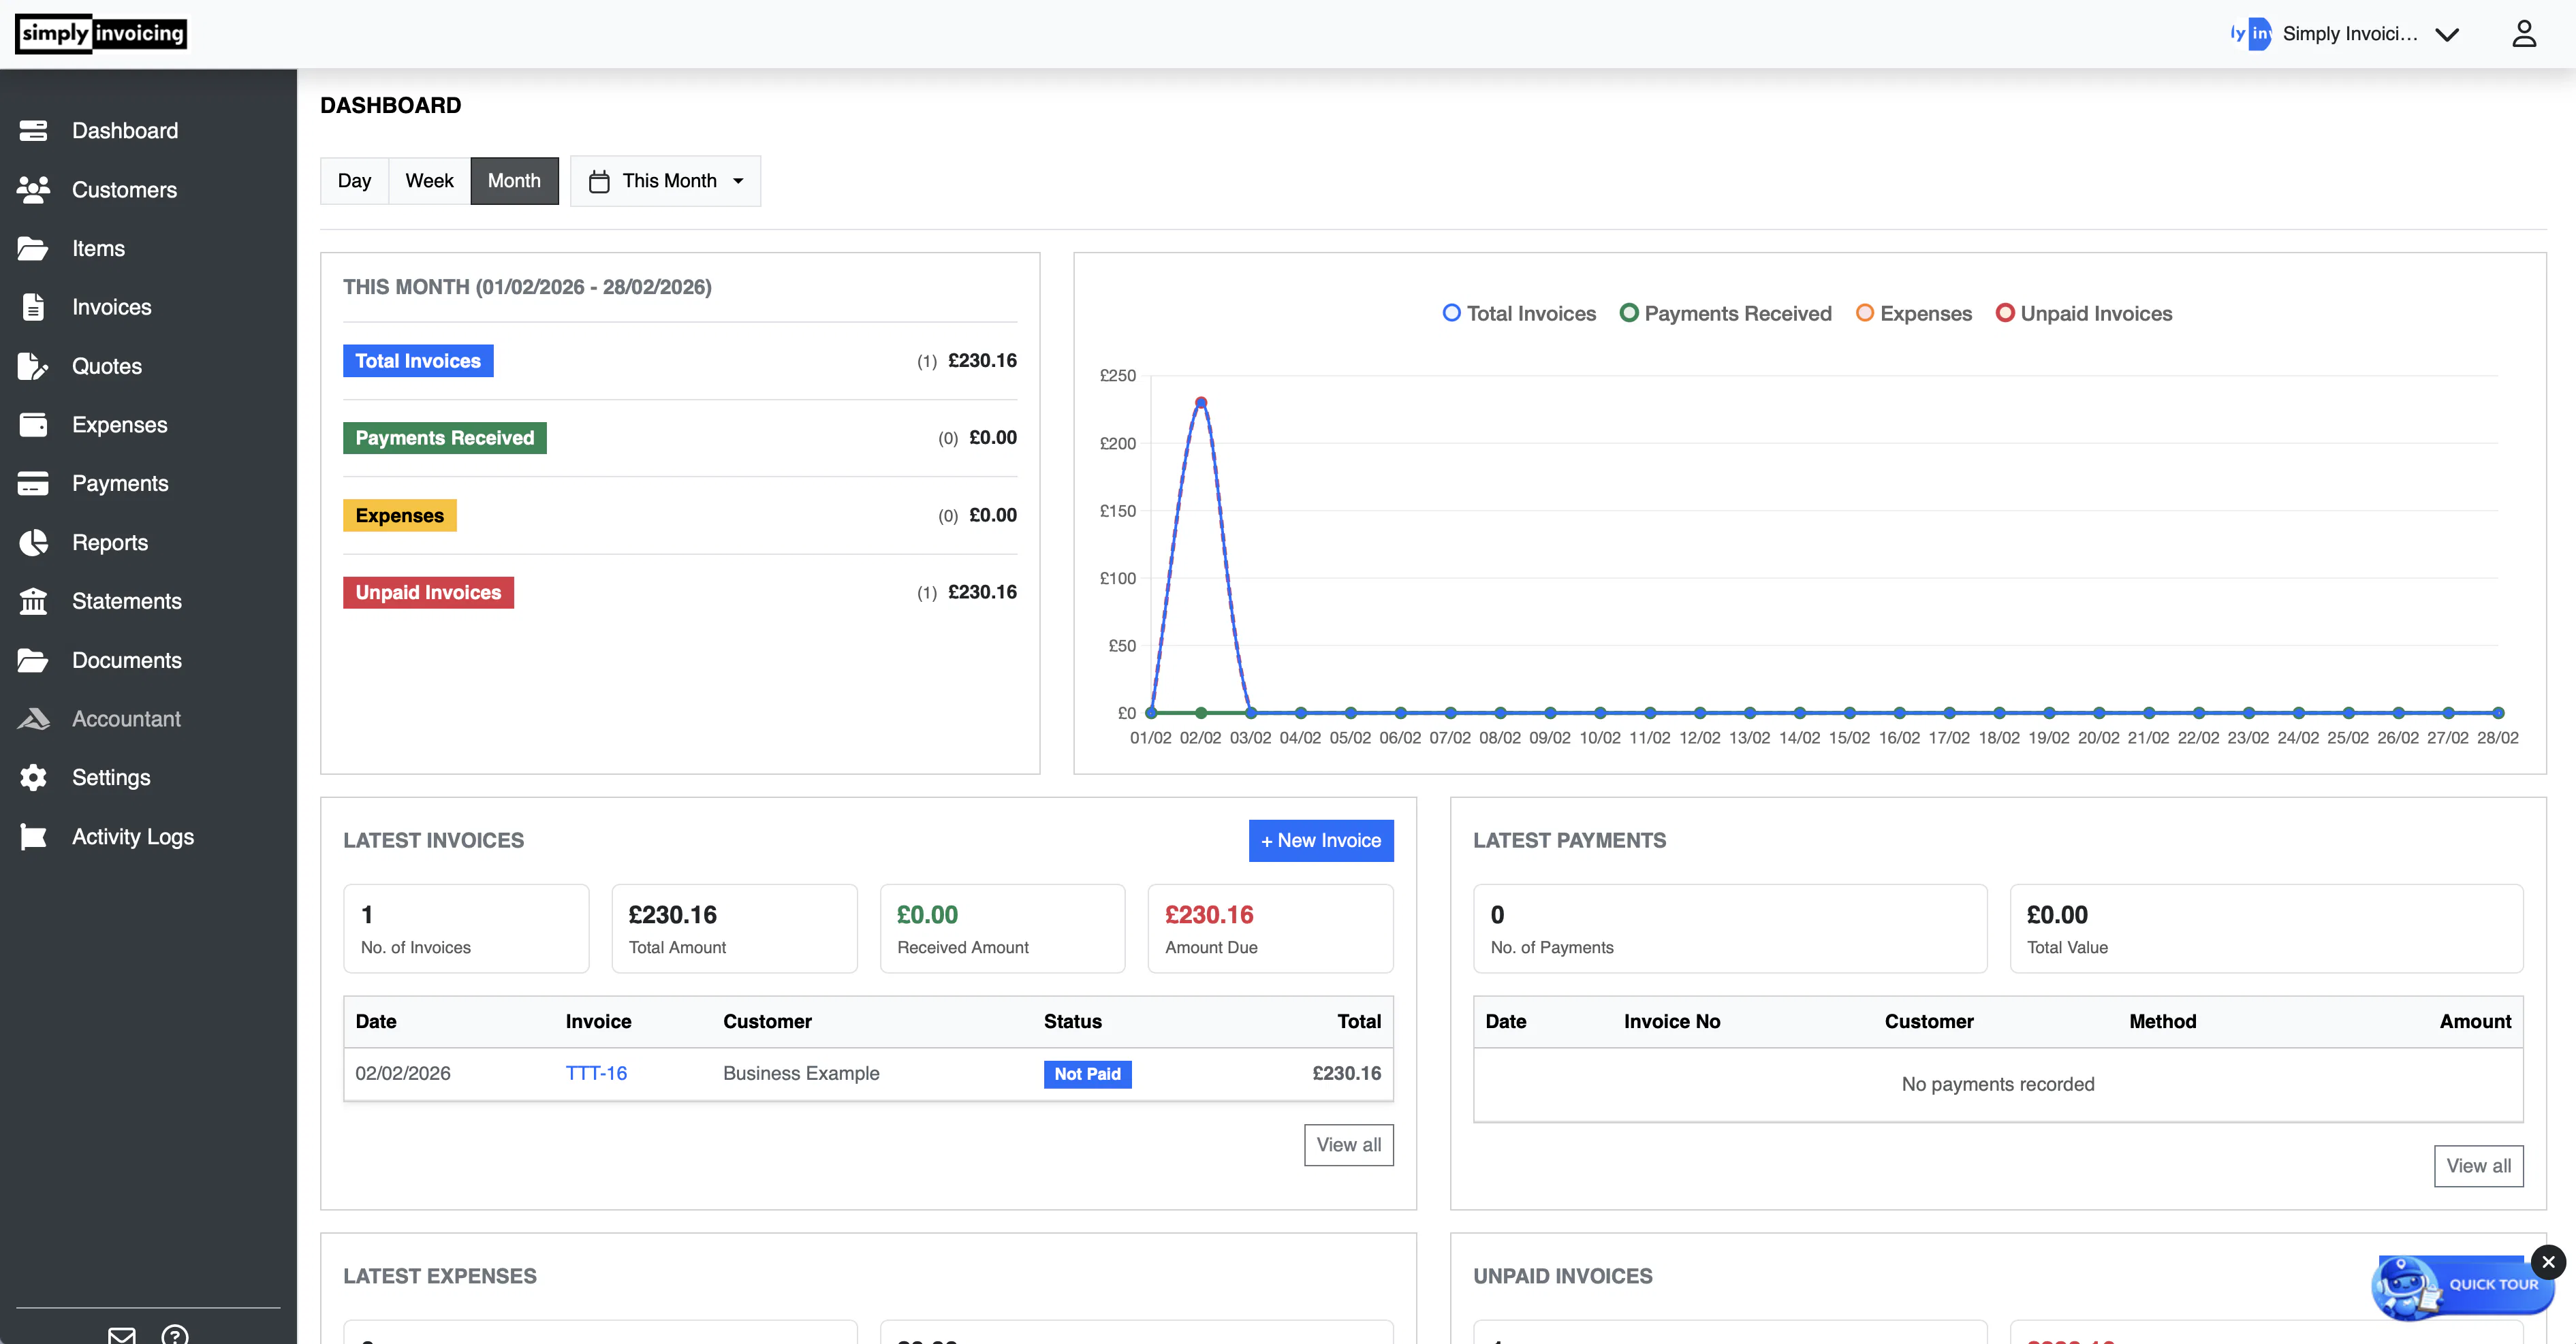Image resolution: width=2576 pixels, height=1344 pixels.
Task: Click the Reports pie chart icon
Action: [x=33, y=543]
